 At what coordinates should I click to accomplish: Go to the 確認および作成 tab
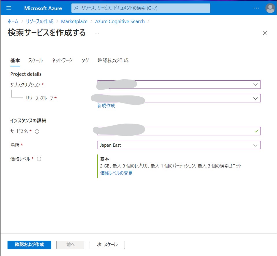point(113,60)
